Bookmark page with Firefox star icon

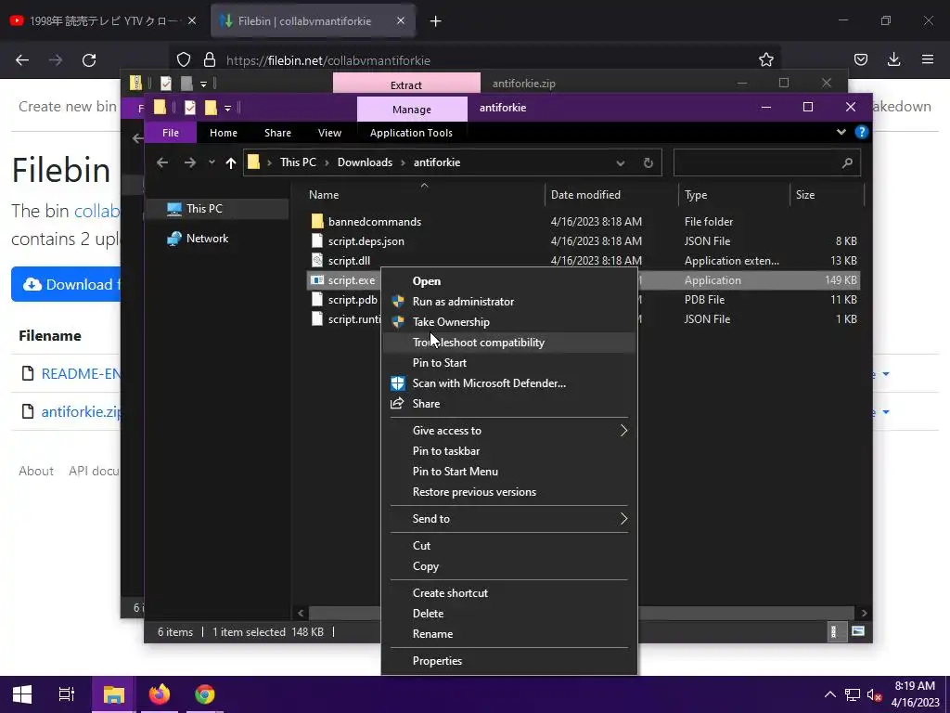tap(765, 59)
